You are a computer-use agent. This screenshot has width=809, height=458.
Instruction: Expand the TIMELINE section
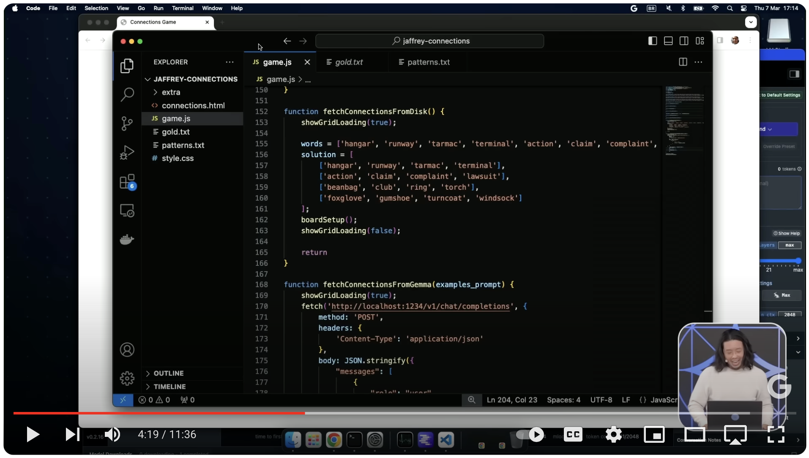point(169,387)
